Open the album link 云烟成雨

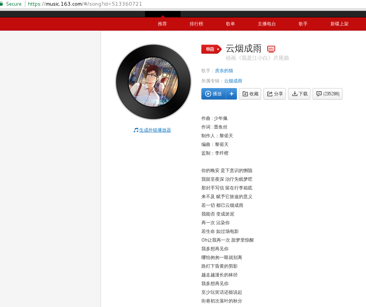coord(233,81)
